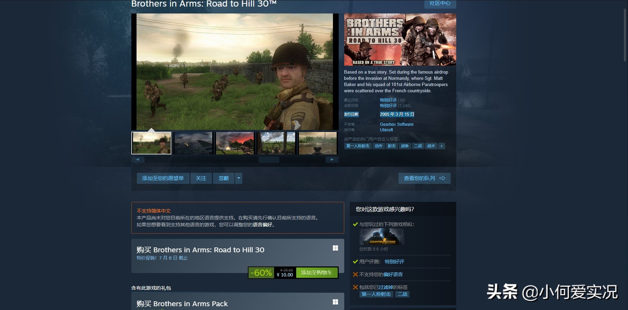Open the 社区中心 community hub button
The width and height of the screenshot is (628, 310).
(x=440, y=3)
